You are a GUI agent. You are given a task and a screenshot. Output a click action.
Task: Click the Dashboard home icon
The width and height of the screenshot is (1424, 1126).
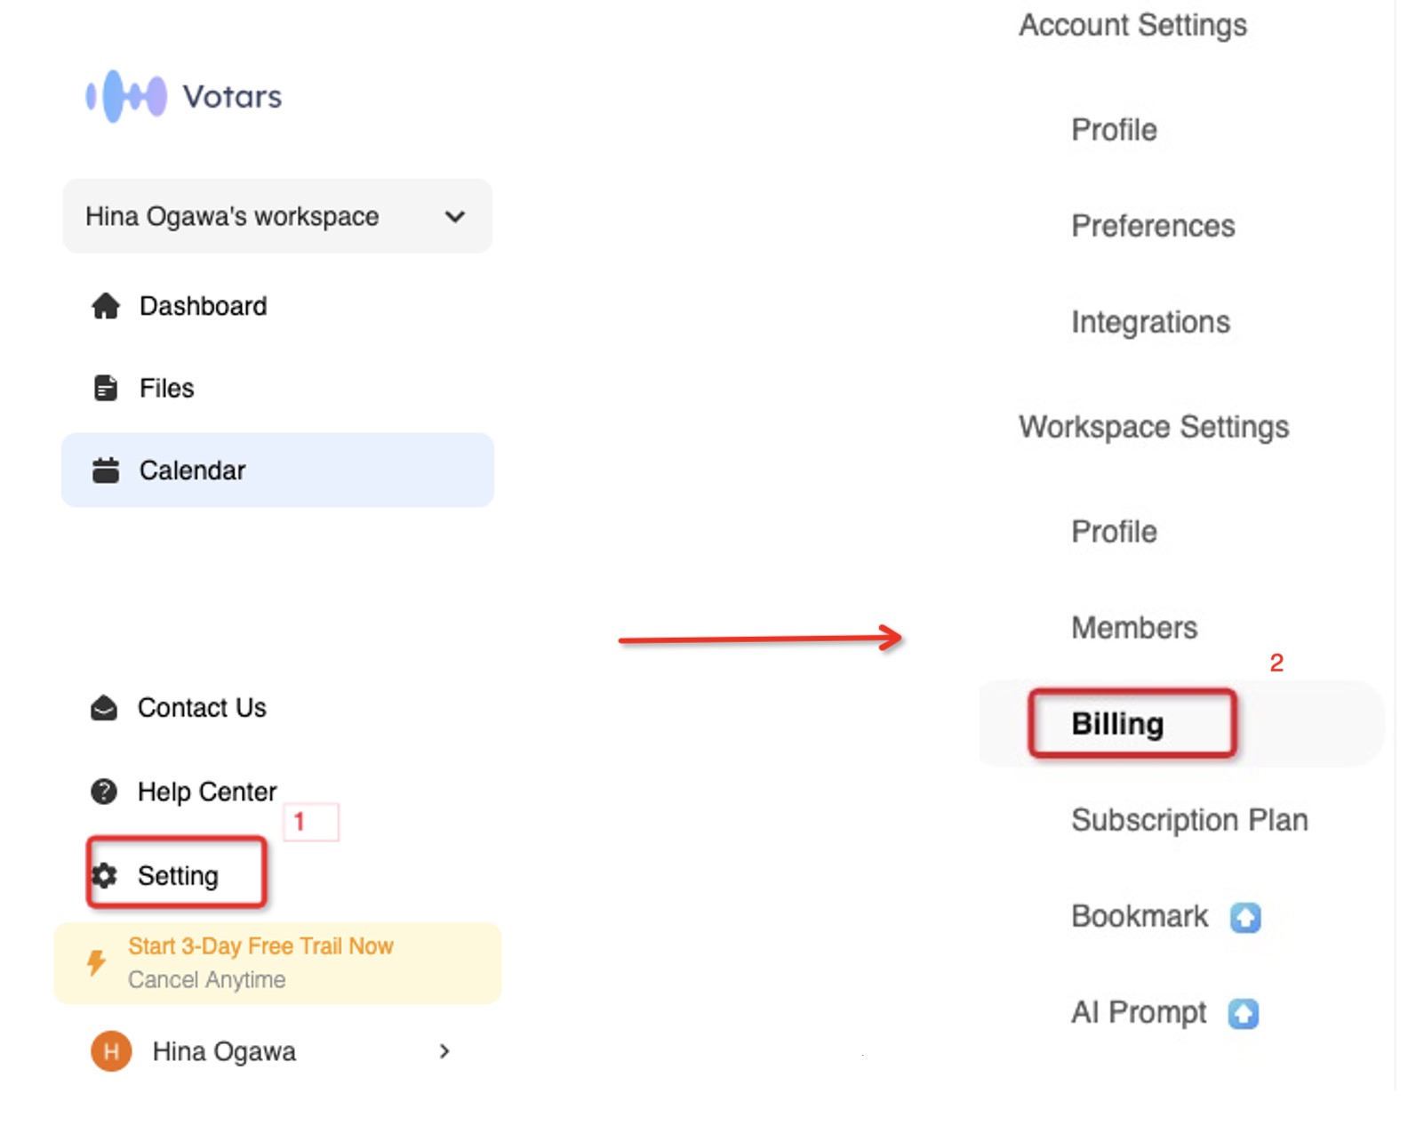[106, 306]
